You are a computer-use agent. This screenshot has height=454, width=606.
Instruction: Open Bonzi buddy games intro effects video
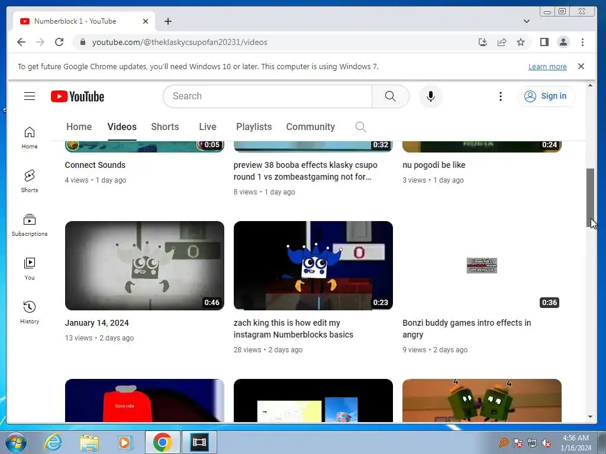(x=466, y=329)
